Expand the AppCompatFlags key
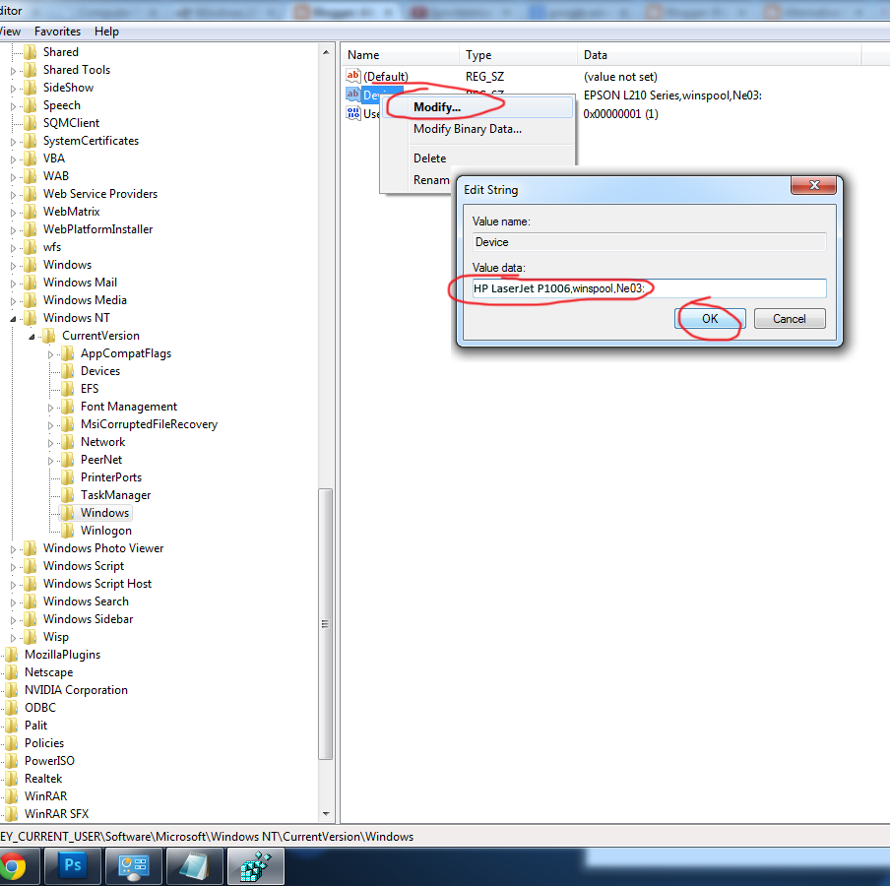Image resolution: width=890 pixels, height=886 pixels. [x=50, y=354]
